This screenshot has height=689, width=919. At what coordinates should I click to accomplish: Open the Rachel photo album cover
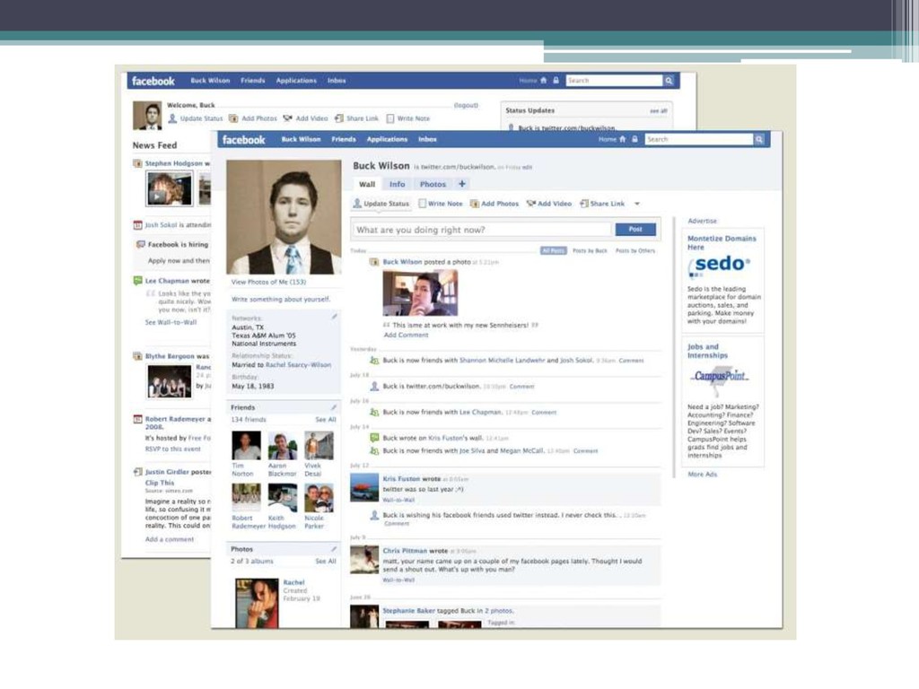point(257,604)
